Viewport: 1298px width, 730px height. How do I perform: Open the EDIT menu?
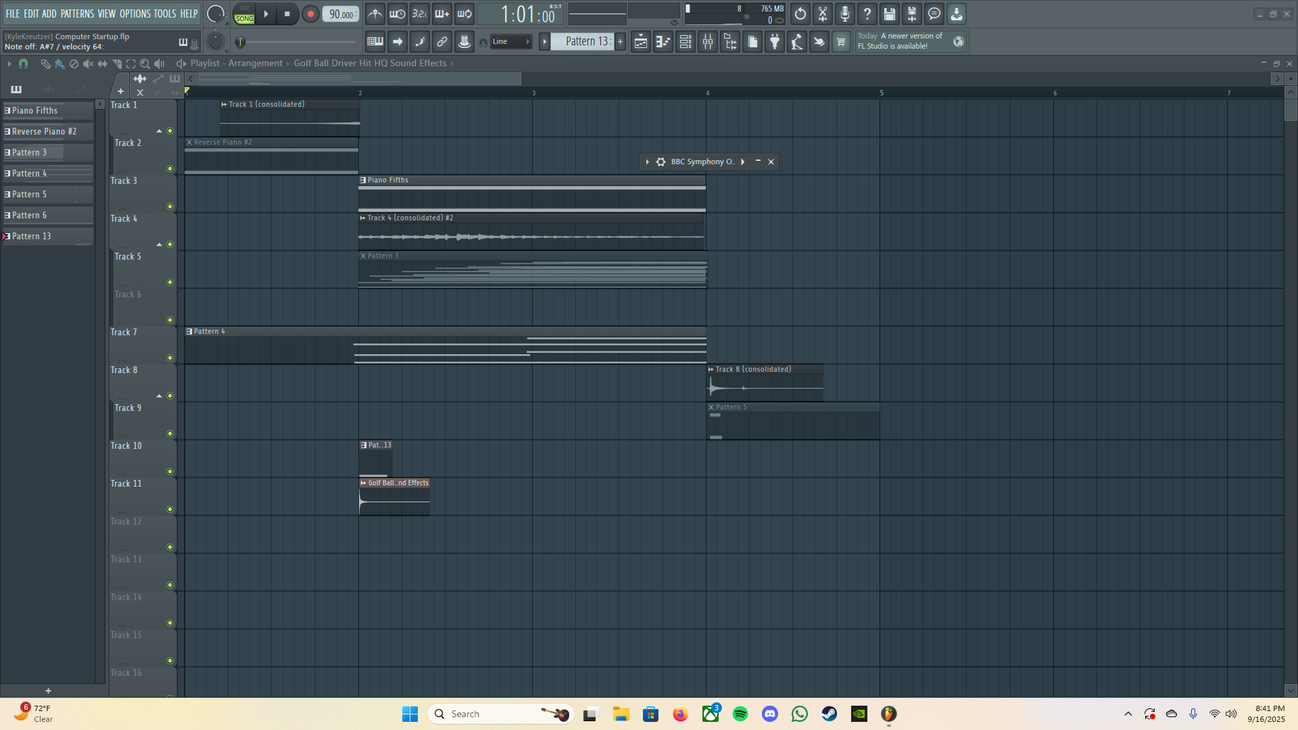tap(31, 14)
